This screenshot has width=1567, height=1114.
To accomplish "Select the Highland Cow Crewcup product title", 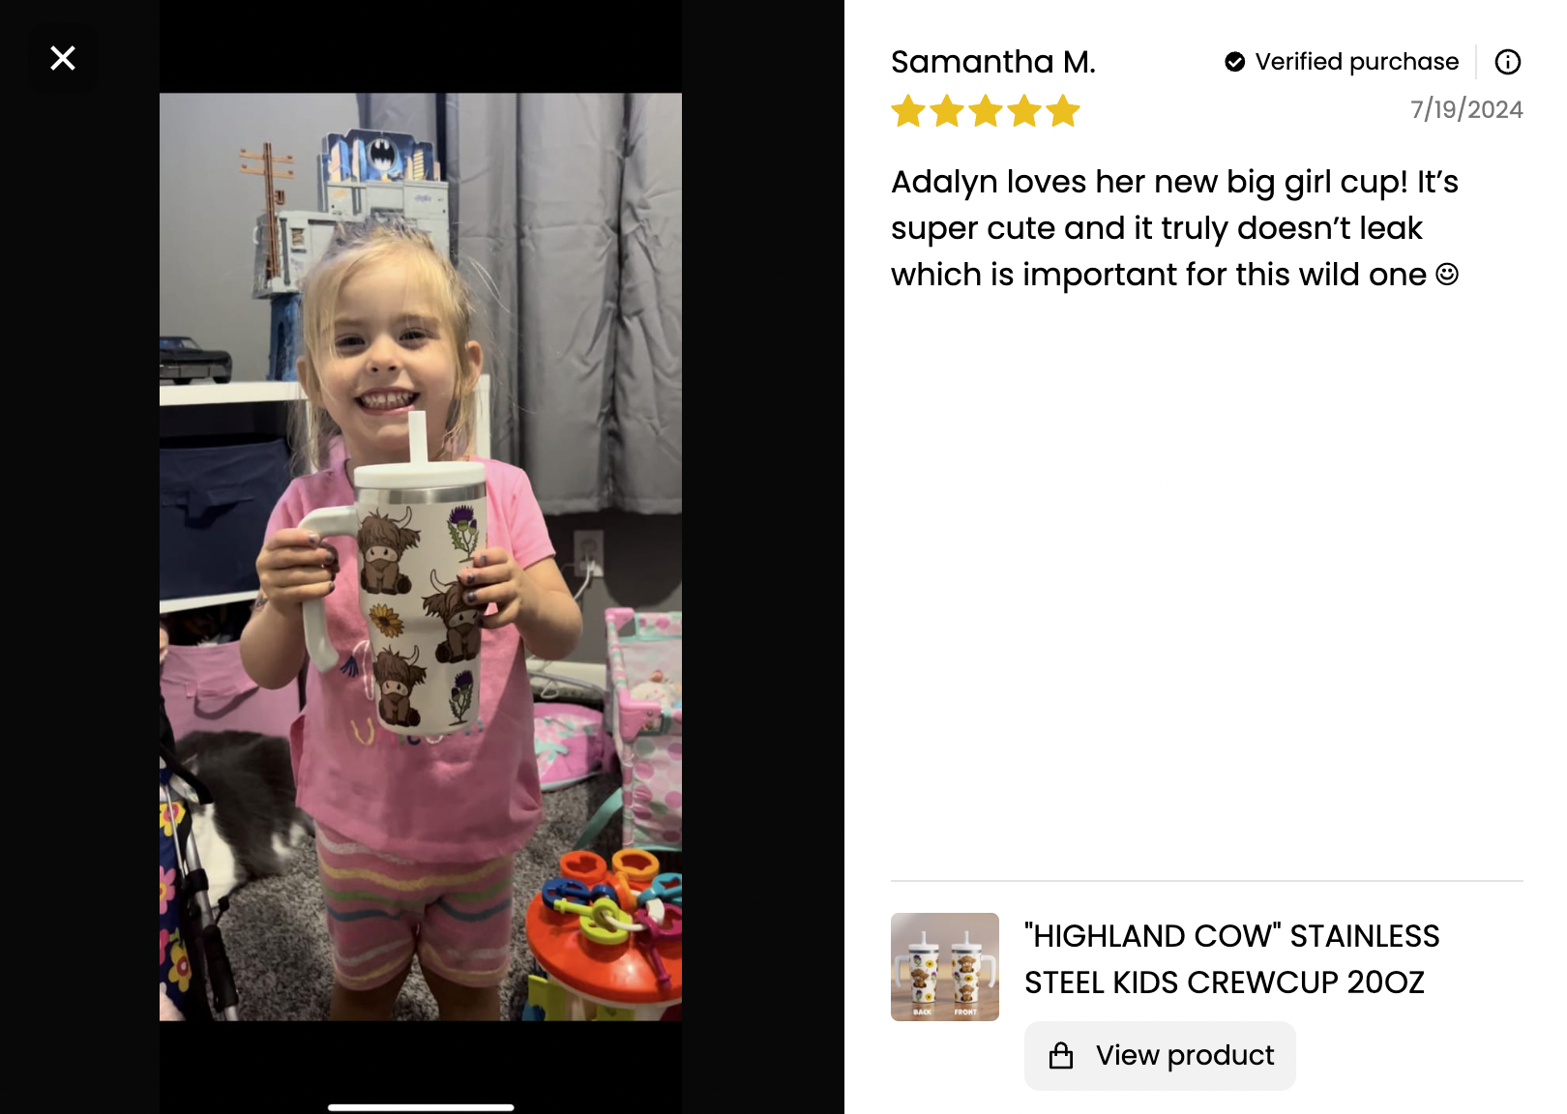I will pyautogui.click(x=1232, y=959).
